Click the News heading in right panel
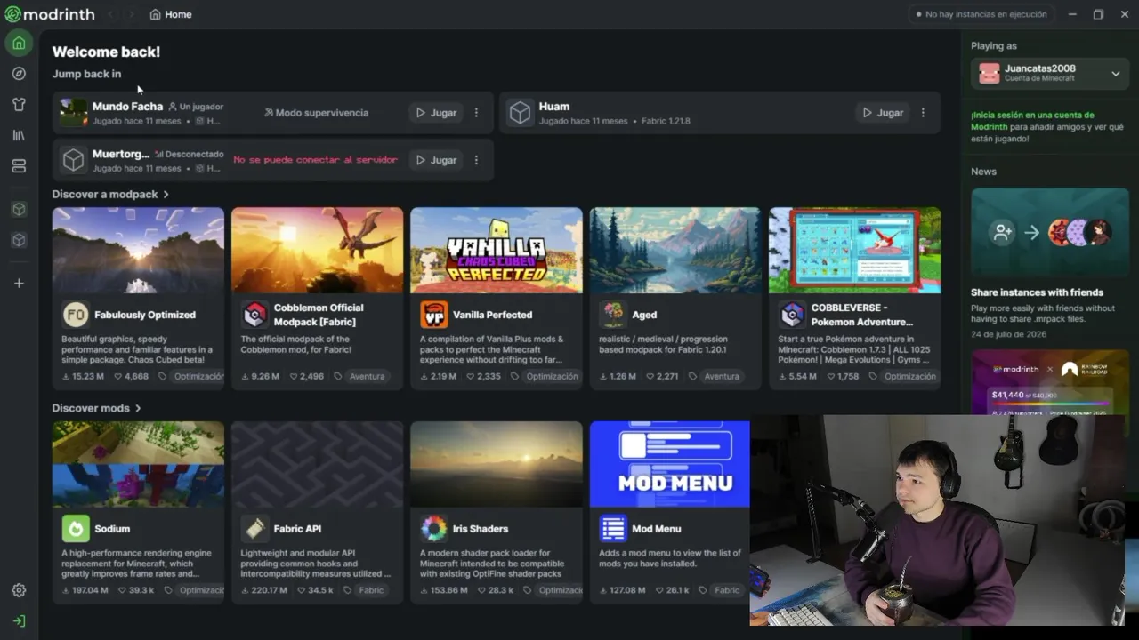The image size is (1139, 640). (x=983, y=172)
